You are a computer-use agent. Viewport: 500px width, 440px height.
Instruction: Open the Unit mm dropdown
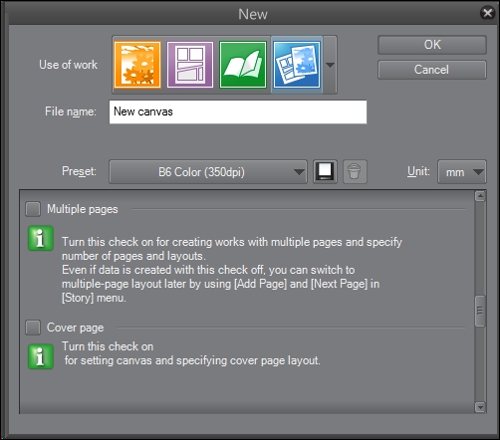click(462, 172)
